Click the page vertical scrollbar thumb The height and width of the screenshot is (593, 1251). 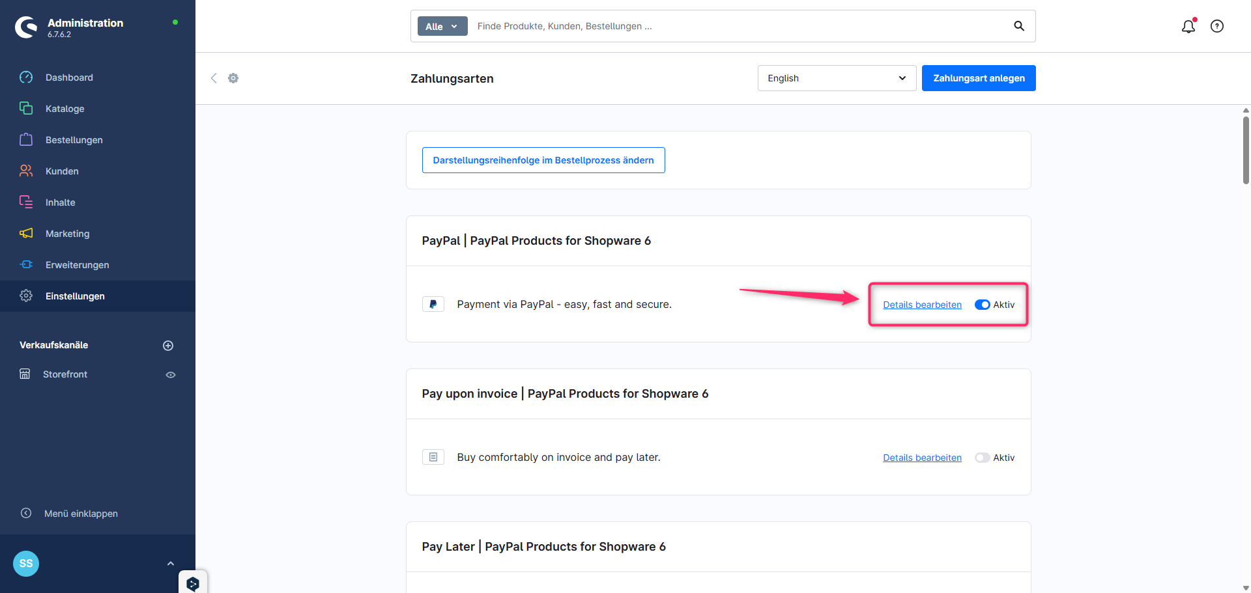[1246, 150]
